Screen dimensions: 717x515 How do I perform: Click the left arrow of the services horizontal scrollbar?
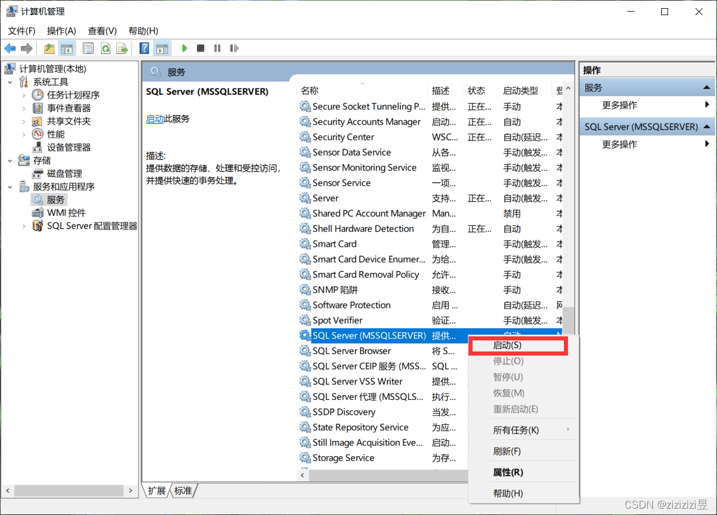303,475
